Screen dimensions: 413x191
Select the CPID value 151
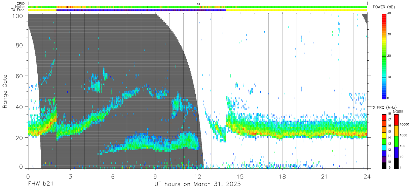coord(198,3)
